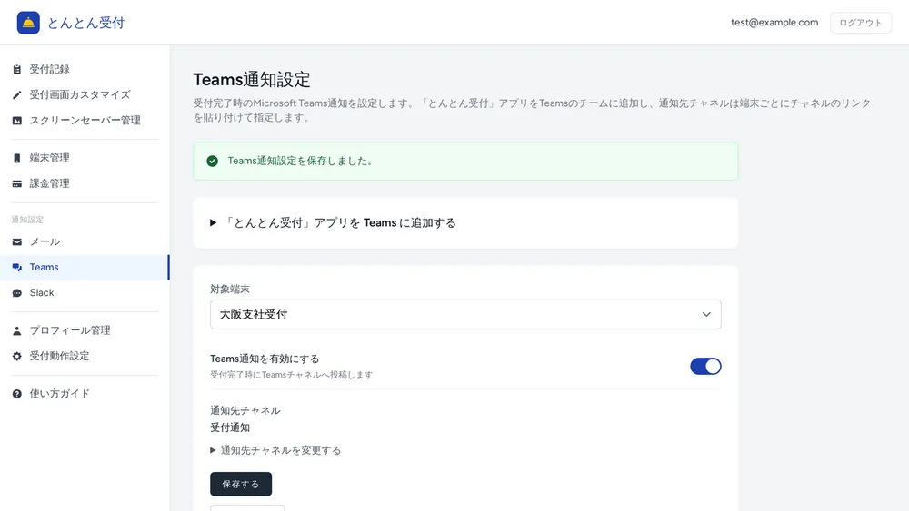Click the speech bubble icon beside Slack
Image resolution: width=909 pixels, height=511 pixels.
pos(16,293)
